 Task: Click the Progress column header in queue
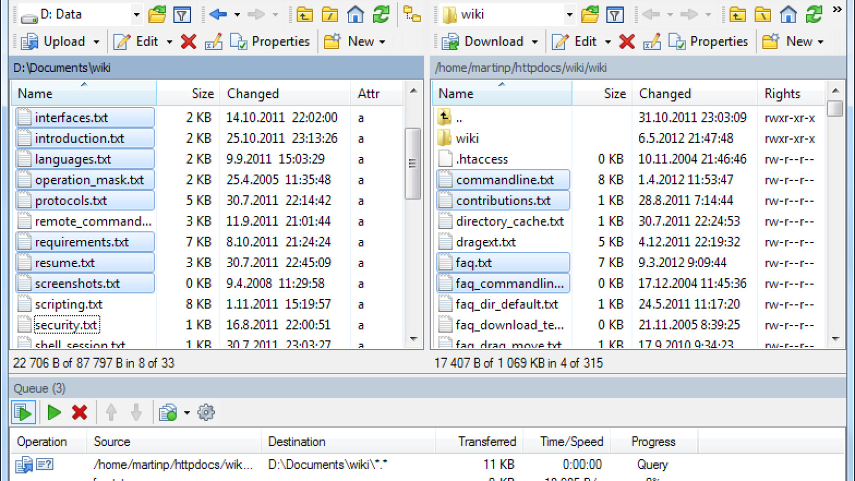coord(654,441)
